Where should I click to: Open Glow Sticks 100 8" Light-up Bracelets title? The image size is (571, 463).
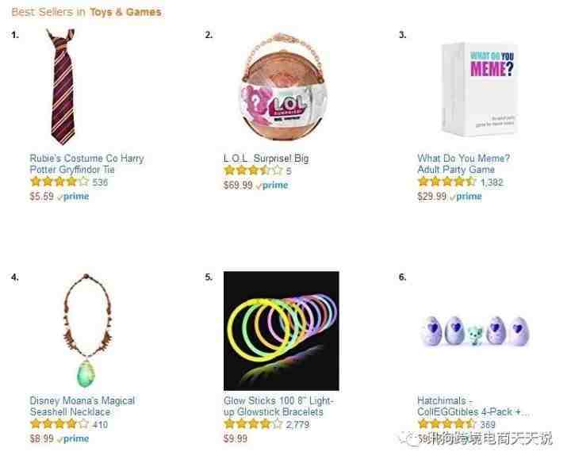[x=278, y=406]
